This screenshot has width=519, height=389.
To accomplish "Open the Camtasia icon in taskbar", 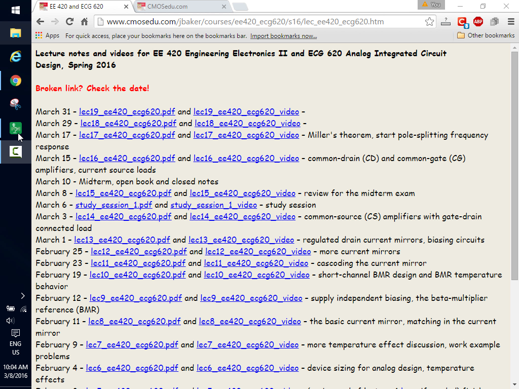I will (16, 152).
